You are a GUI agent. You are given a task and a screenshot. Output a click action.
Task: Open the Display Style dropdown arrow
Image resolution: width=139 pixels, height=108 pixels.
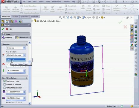85,18
